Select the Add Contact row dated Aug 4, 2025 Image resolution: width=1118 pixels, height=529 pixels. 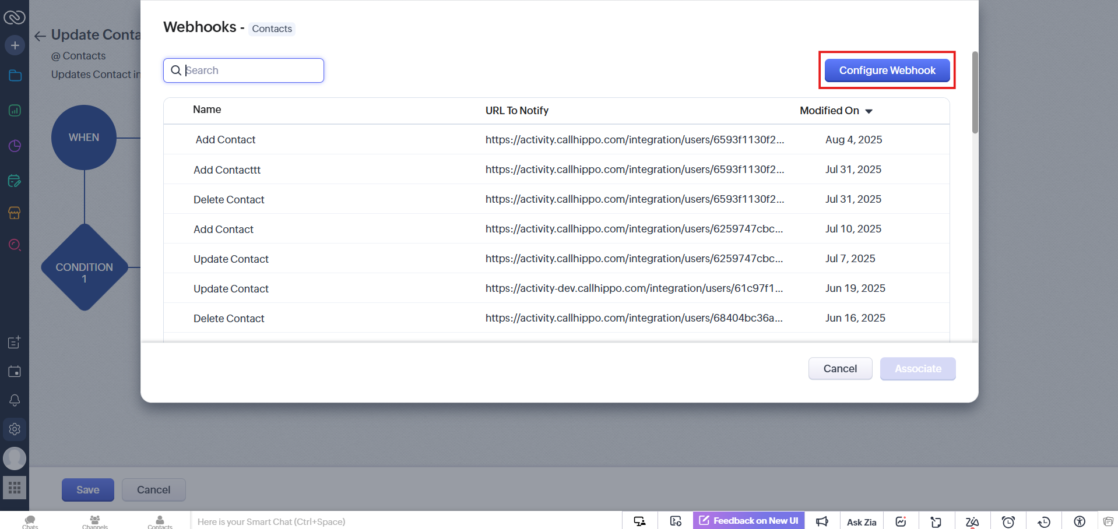(x=557, y=140)
